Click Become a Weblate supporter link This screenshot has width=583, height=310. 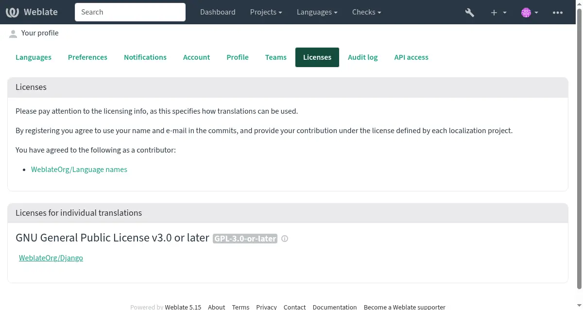tap(405, 307)
